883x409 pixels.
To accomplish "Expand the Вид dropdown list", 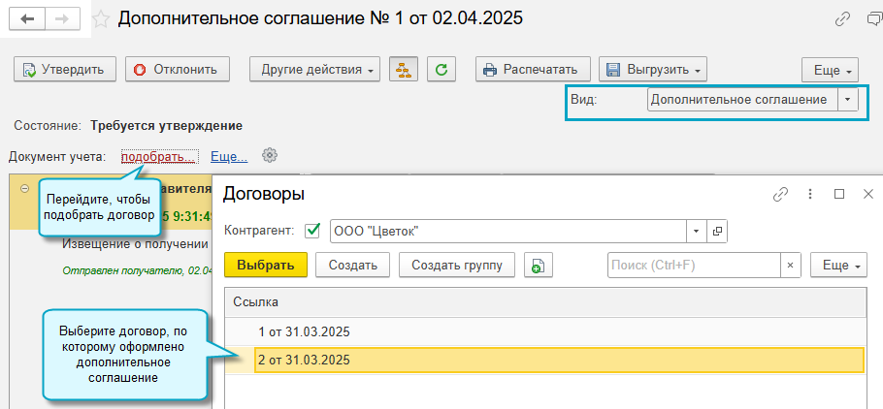I will [x=849, y=100].
